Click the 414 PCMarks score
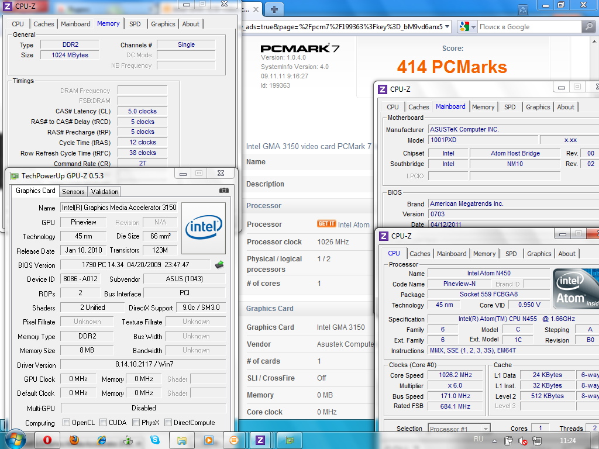The height and width of the screenshot is (449, 599). point(452,67)
